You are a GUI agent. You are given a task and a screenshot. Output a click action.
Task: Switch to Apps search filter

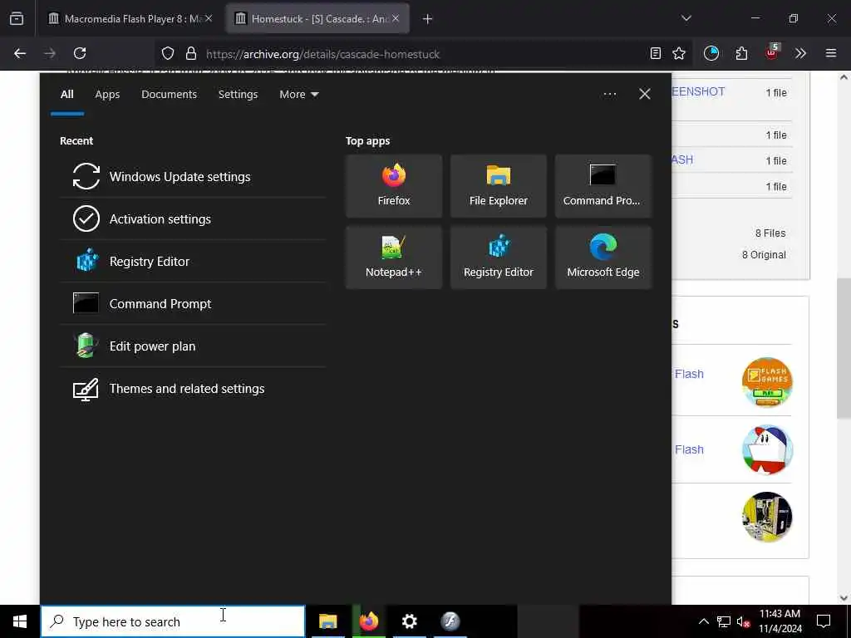coord(107,95)
